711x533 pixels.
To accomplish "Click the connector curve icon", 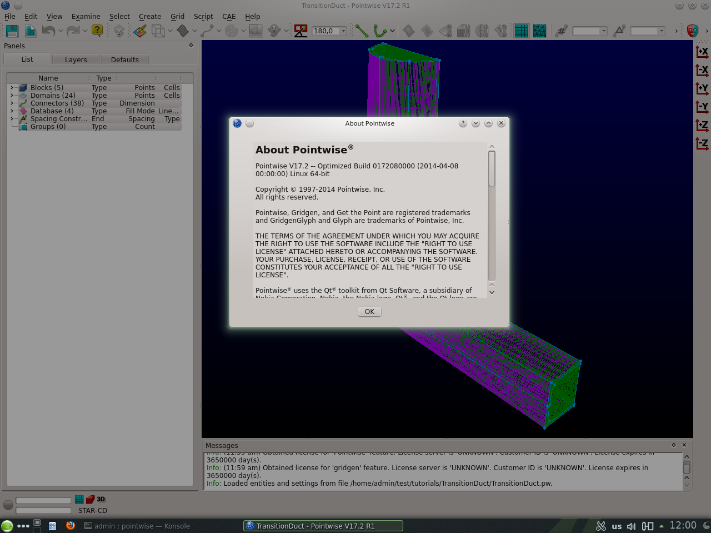I will click(x=207, y=31).
